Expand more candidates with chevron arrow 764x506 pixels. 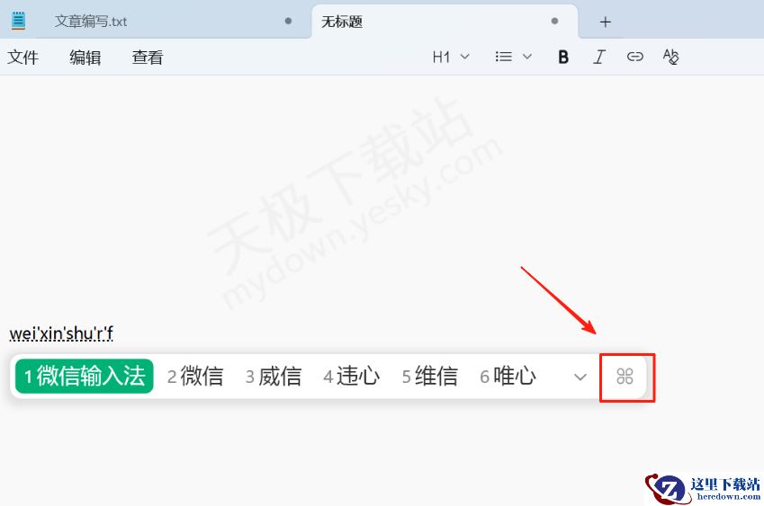click(x=580, y=377)
